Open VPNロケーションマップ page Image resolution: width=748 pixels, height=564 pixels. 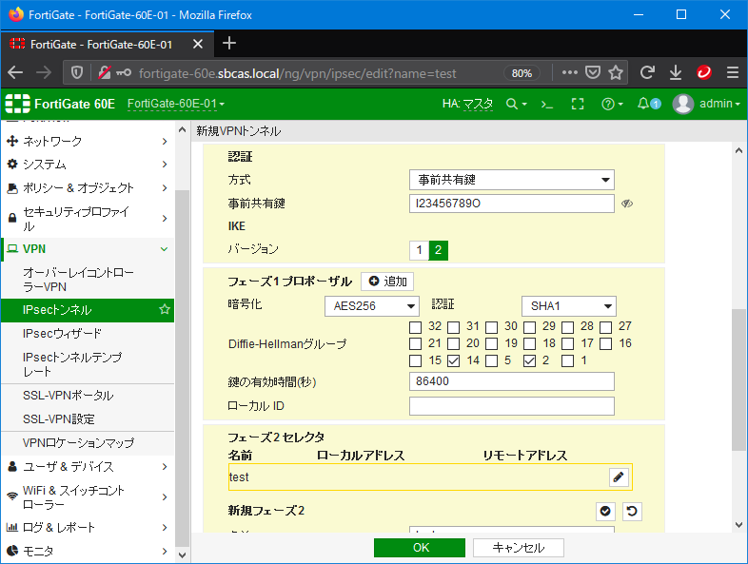coord(88,443)
